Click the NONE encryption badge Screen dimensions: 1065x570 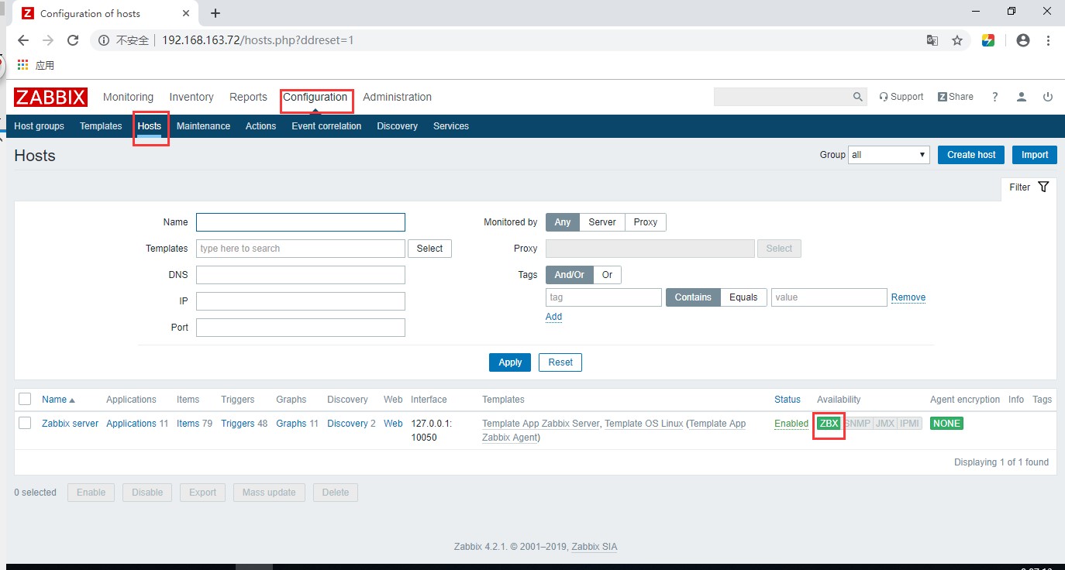pyautogui.click(x=946, y=424)
